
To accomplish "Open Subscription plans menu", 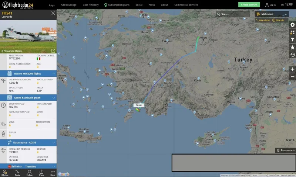I will (117, 5).
